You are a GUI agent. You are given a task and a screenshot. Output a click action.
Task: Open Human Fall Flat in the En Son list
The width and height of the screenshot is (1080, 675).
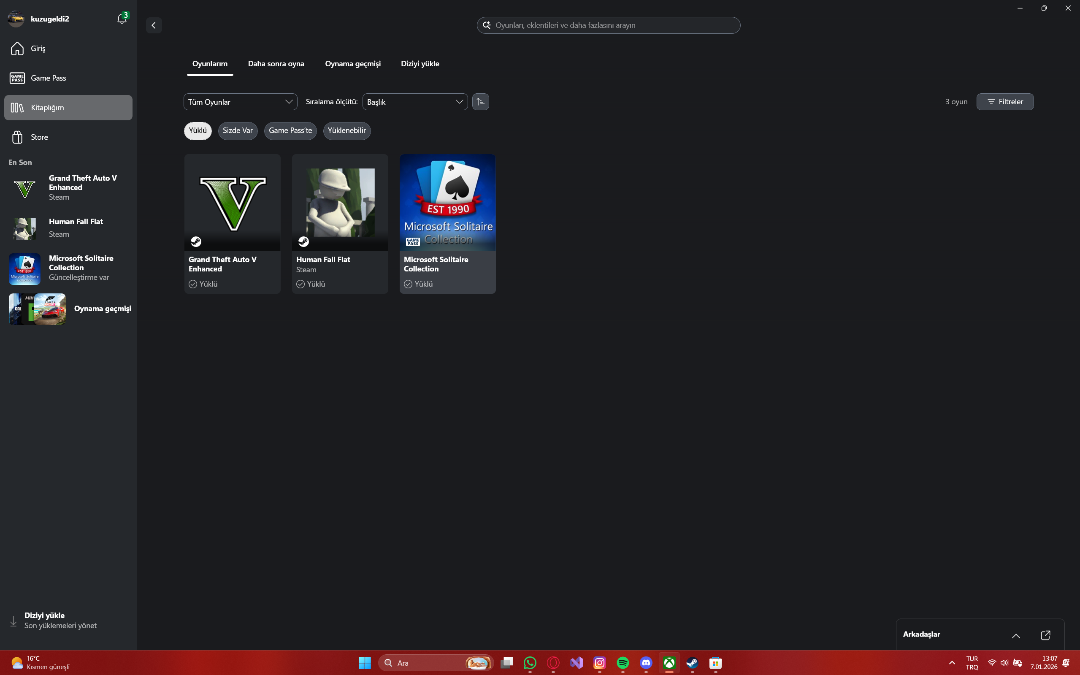pos(68,228)
